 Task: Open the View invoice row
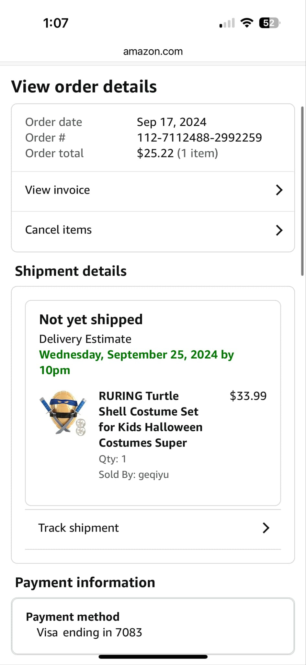(58, 190)
